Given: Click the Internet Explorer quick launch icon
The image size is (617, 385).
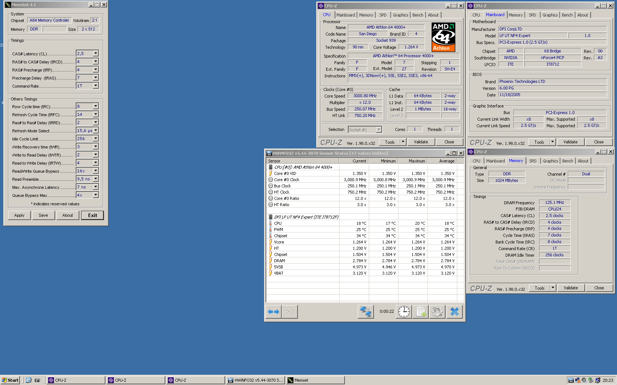Looking at the screenshot, I should (x=29, y=380).
